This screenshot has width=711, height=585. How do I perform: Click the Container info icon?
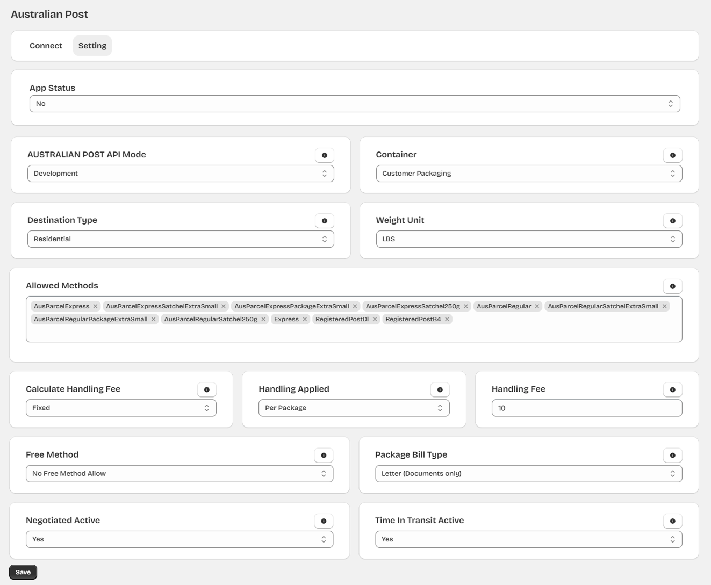(672, 155)
